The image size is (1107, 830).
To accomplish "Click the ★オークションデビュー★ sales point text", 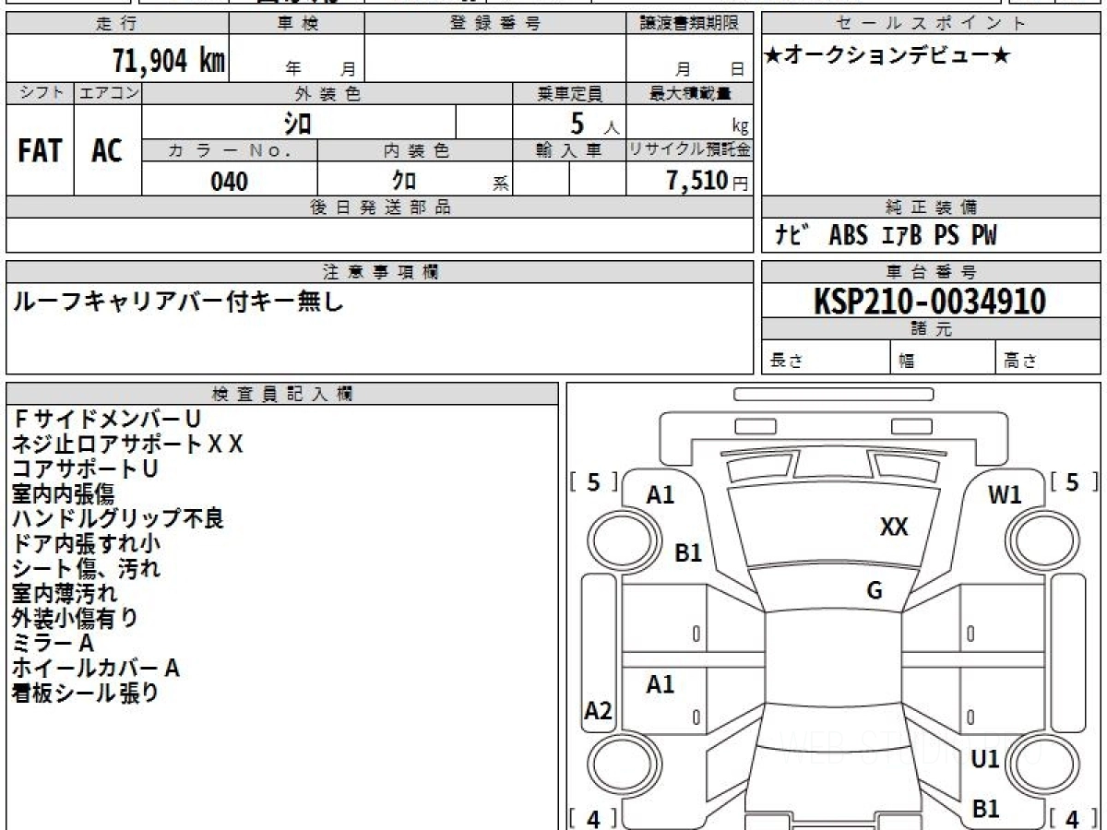I will coord(887,56).
